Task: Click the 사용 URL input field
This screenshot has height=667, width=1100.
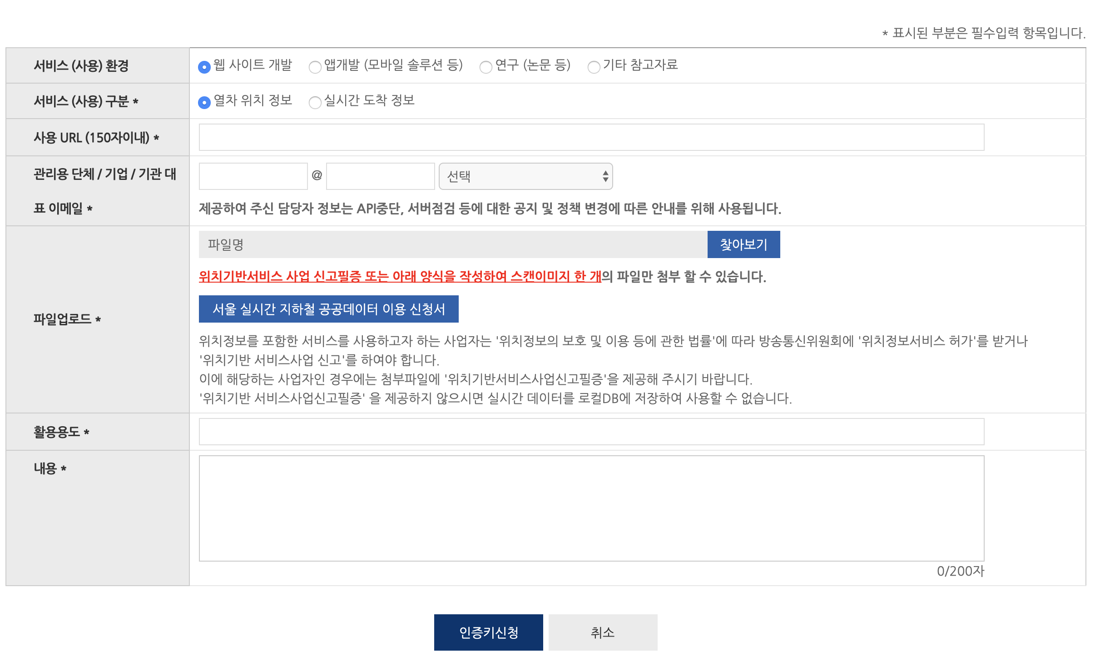Action: point(591,137)
